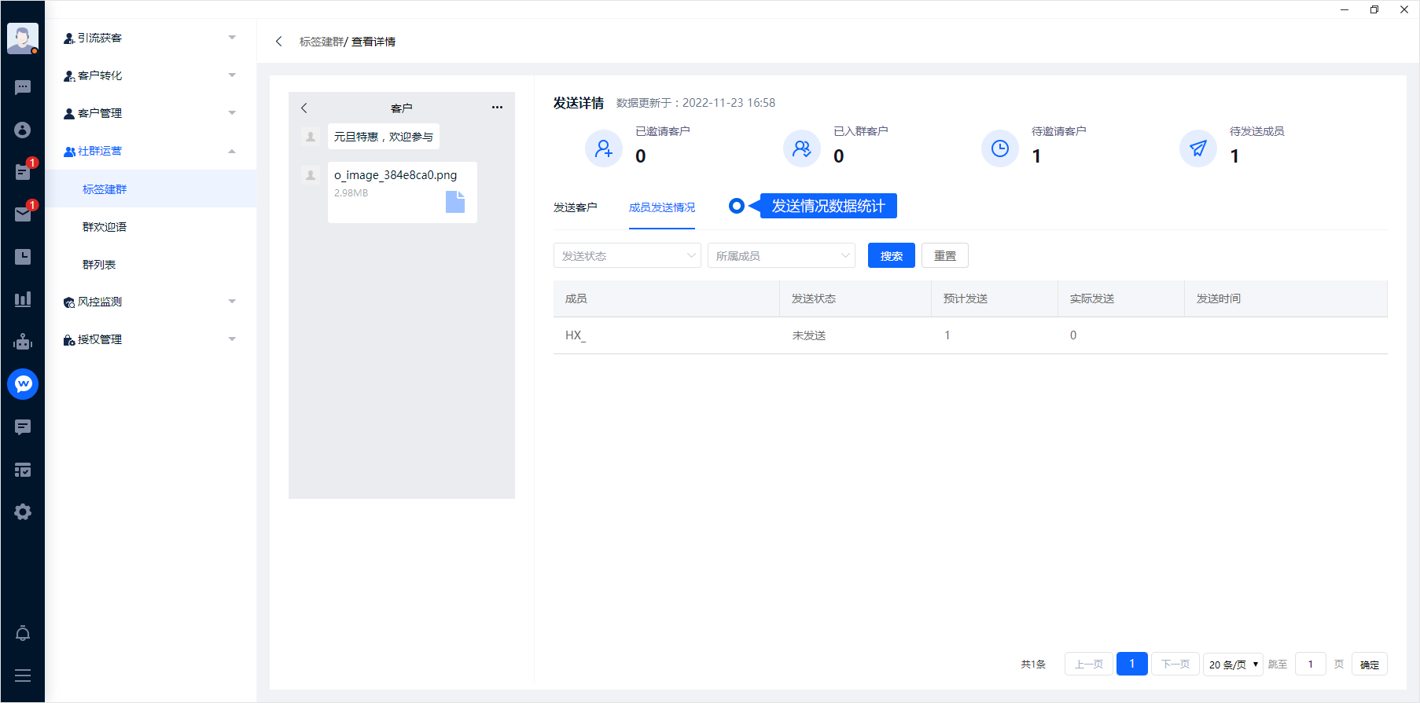Open the 所属成员 dropdown
Screen dimensions: 1420x703
point(781,255)
